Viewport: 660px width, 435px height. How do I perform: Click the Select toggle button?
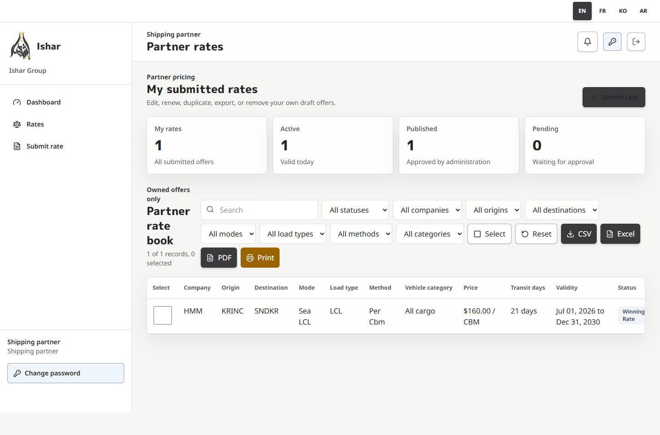[489, 234]
